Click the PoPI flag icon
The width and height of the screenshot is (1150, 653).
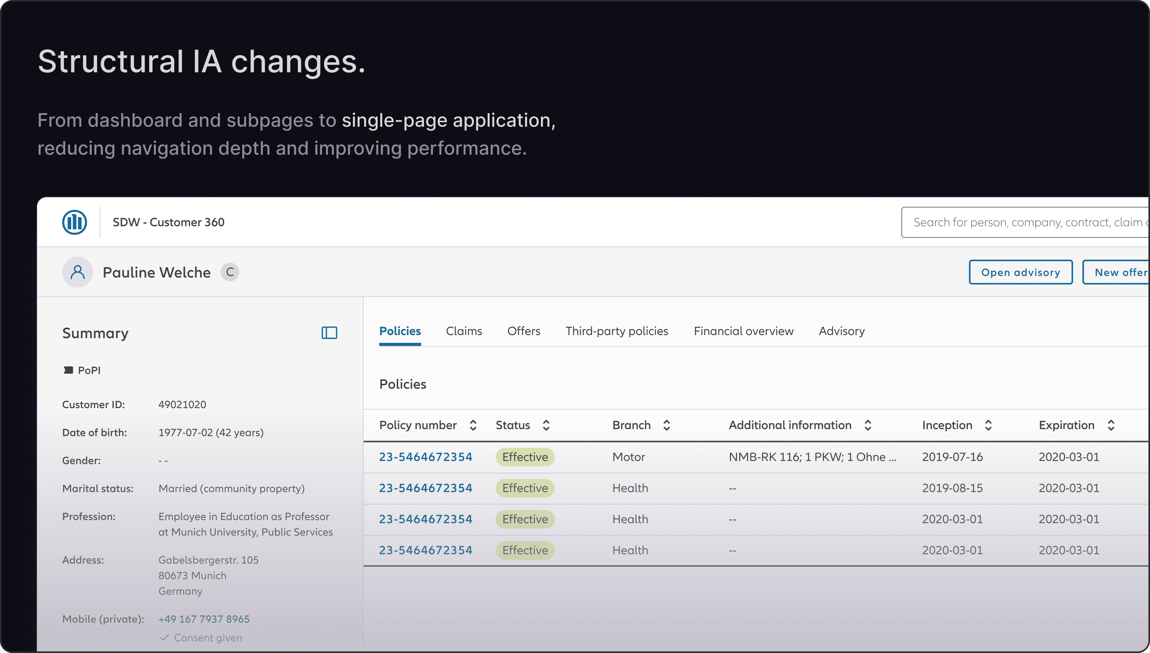click(68, 370)
